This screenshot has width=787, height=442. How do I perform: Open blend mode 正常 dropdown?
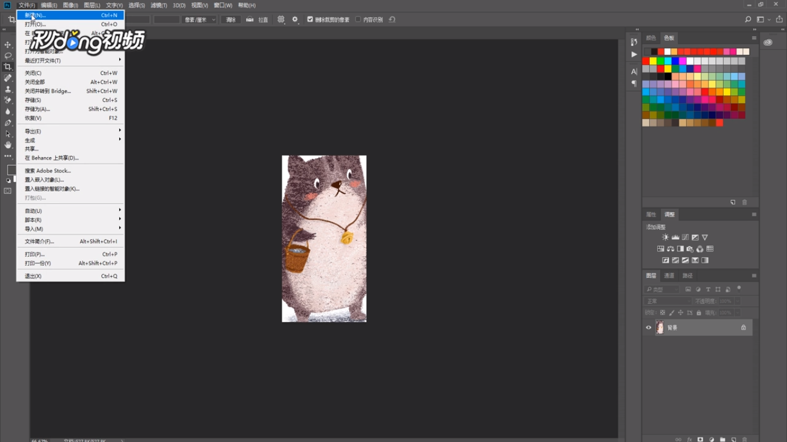[668, 301]
